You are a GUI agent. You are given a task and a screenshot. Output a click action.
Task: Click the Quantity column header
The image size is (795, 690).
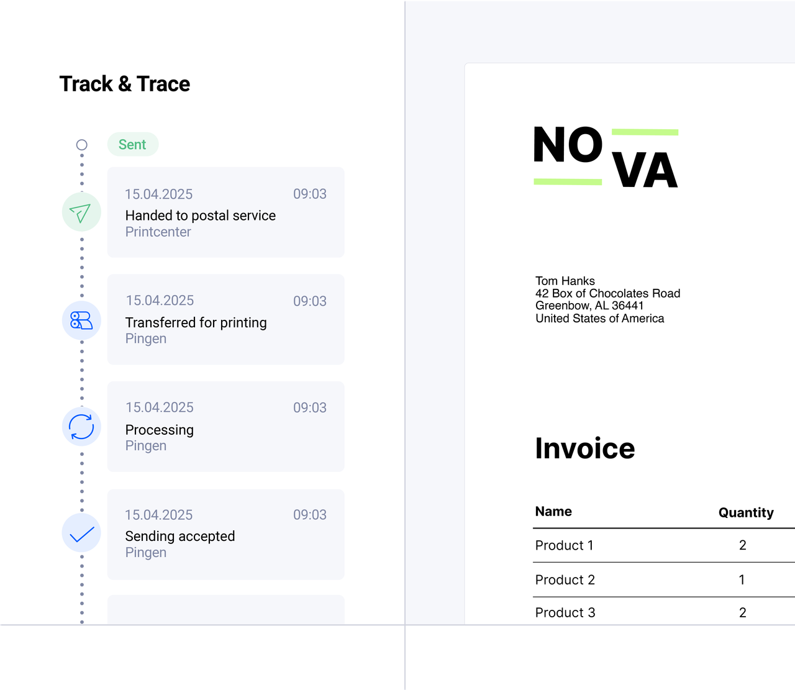click(x=745, y=512)
